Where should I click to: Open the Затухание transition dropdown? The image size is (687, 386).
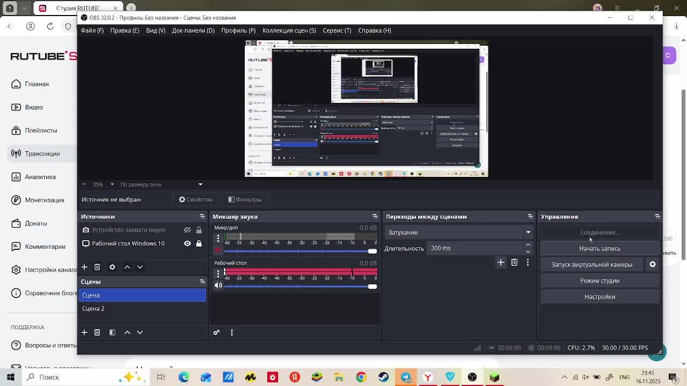(459, 232)
